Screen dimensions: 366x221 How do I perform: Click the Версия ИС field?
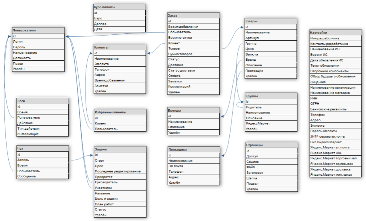pos(335,55)
